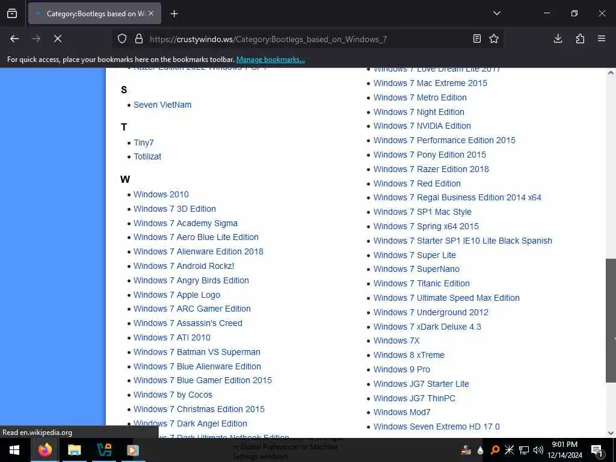This screenshot has width=616, height=462.
Task: Open Windows Start menu
Action: [14, 450]
